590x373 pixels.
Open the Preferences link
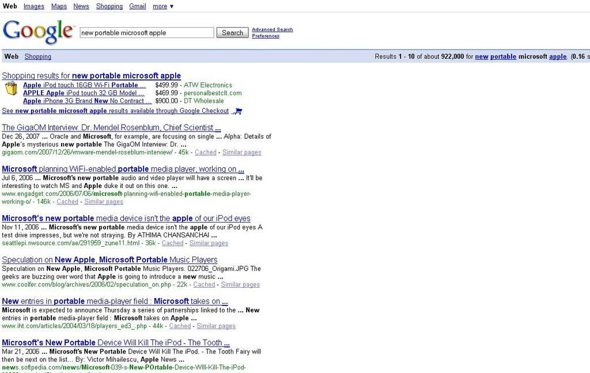(x=266, y=36)
